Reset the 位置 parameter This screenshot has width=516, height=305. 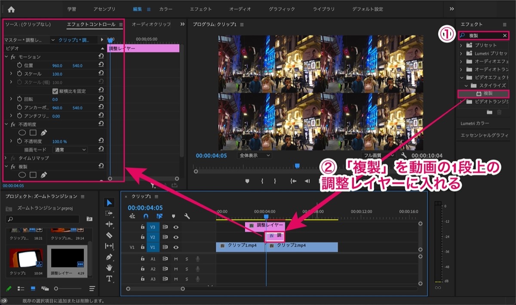click(x=101, y=66)
